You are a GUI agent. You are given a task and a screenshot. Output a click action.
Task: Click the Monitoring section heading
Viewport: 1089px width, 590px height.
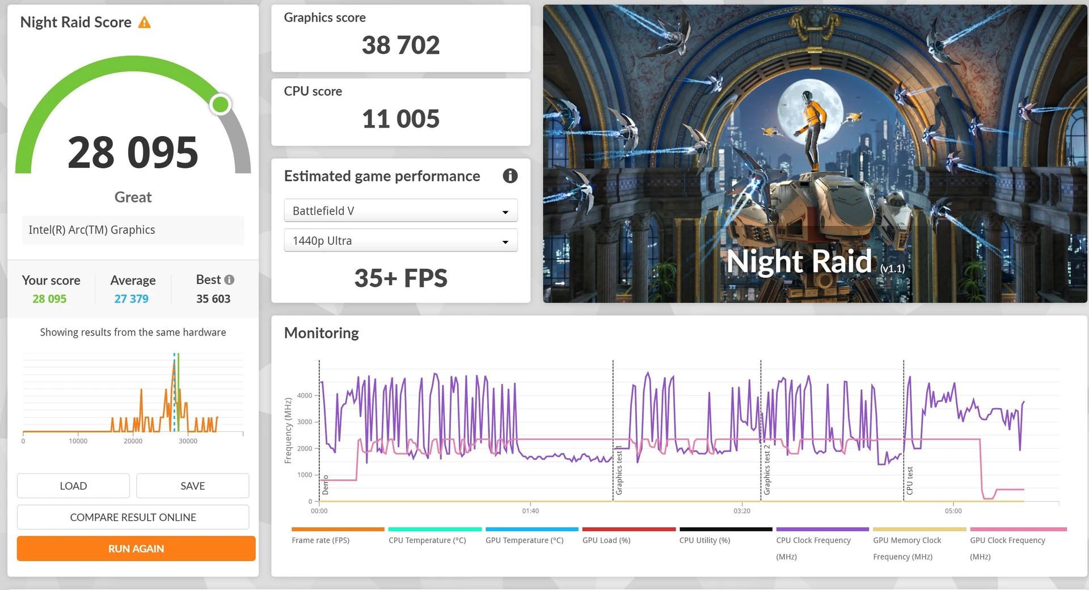pyautogui.click(x=322, y=333)
